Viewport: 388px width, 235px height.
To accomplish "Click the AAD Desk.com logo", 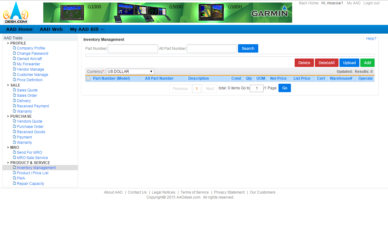I will coord(16,13).
